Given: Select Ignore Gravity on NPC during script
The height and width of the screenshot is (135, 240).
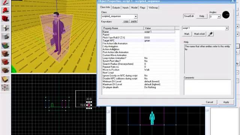Looking at the screenshot, I should (x=138, y=75).
